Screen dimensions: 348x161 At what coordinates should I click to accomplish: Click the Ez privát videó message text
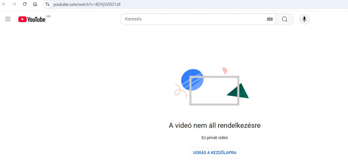tap(214, 138)
